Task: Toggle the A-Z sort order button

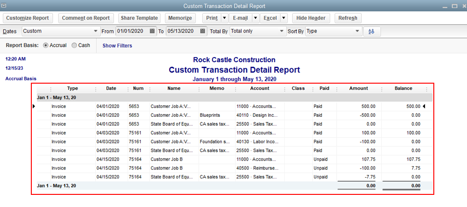Action: click(x=372, y=31)
